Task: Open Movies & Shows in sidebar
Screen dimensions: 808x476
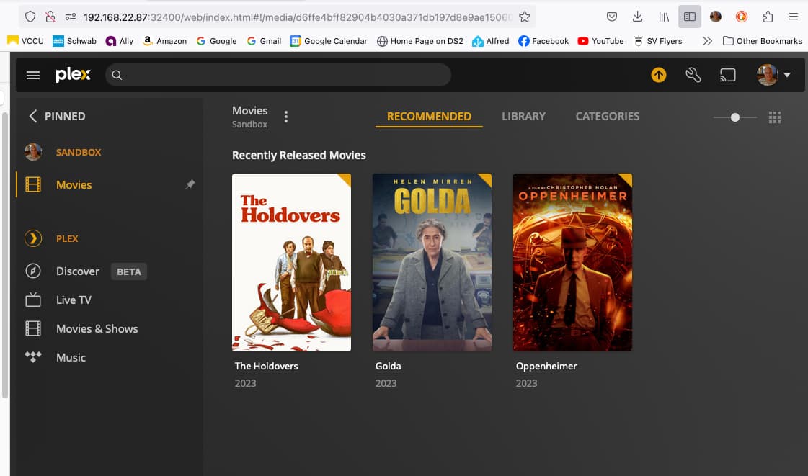Action: point(97,329)
